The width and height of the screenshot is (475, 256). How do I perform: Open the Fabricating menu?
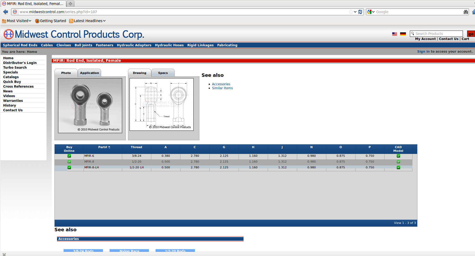[227, 45]
